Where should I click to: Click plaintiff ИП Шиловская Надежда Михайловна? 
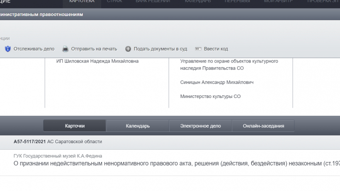[x=97, y=61]
